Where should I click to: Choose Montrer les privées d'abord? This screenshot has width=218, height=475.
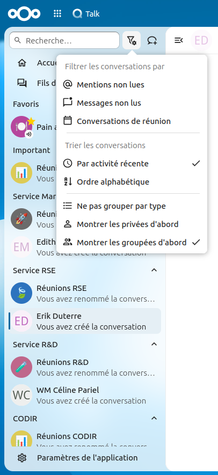(132, 224)
